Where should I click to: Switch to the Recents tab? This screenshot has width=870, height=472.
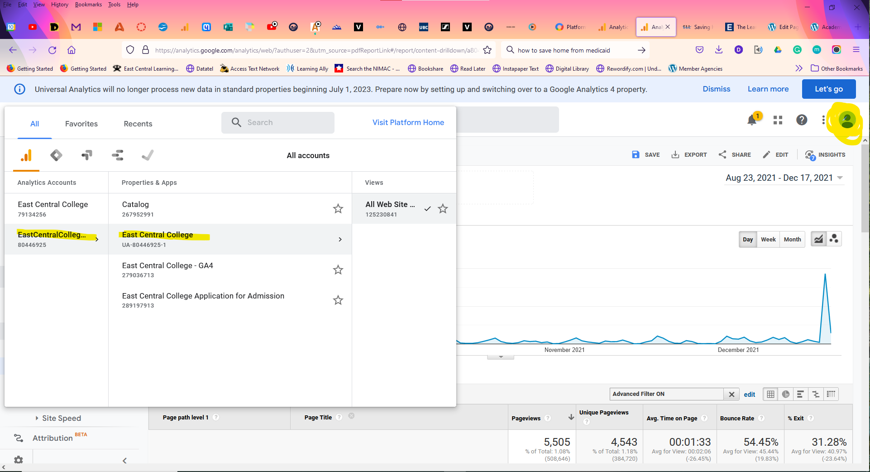138,124
